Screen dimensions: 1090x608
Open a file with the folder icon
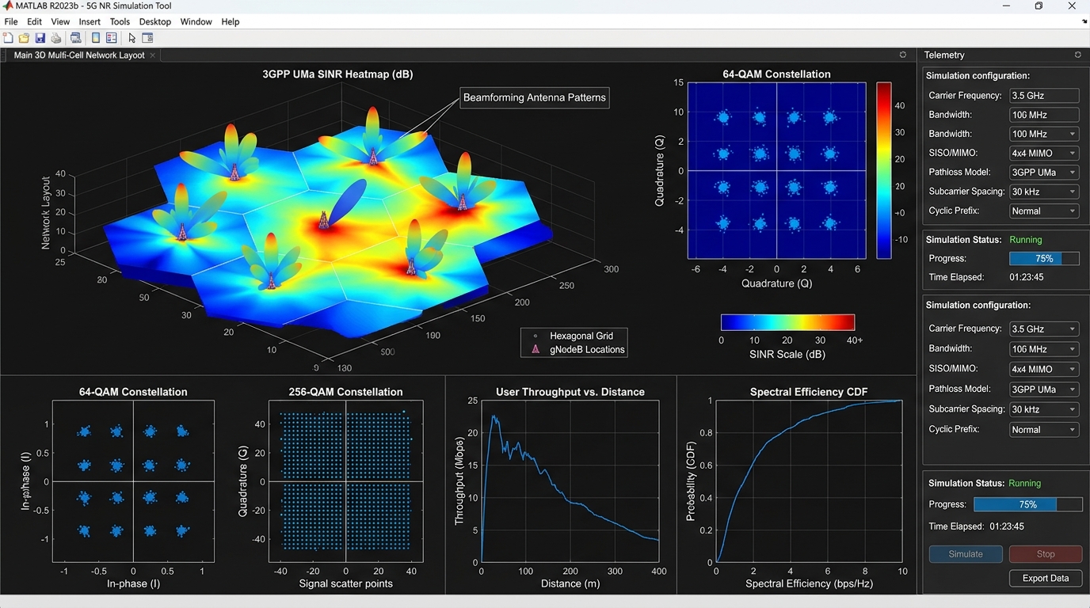coord(24,38)
